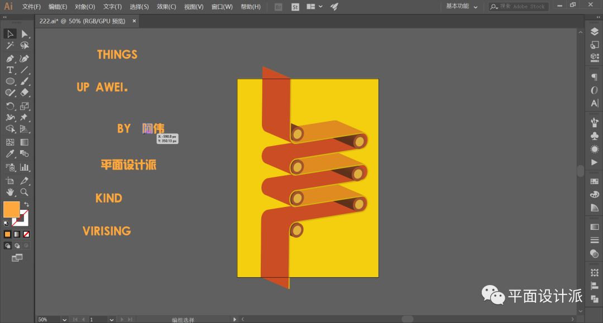Set the paint mode to None
This screenshot has width=603, height=323.
coord(26,234)
